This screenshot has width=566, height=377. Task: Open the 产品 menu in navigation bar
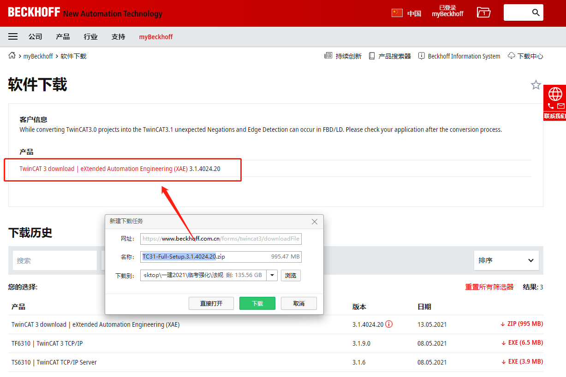(x=63, y=36)
